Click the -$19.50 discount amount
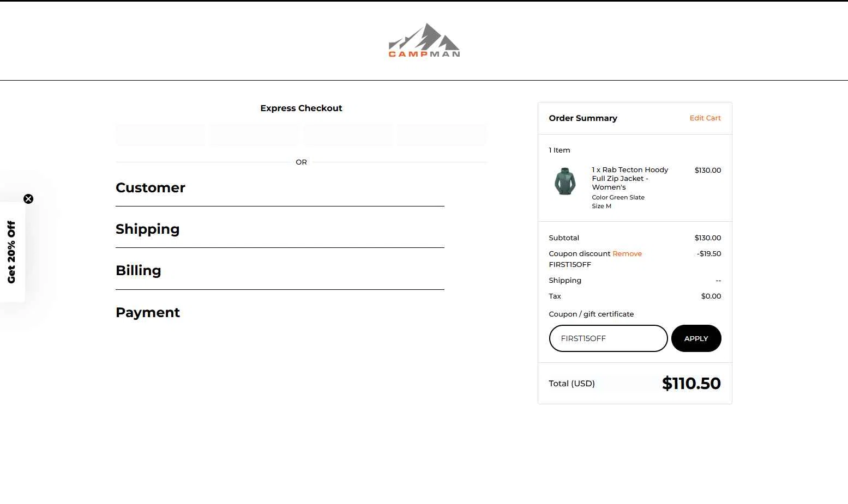Screen dimensions: 848x504 point(709,254)
